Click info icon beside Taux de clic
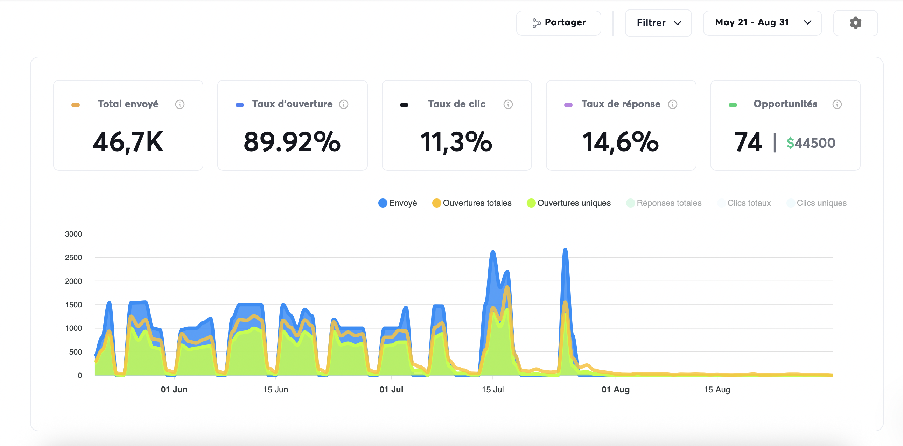 (508, 104)
